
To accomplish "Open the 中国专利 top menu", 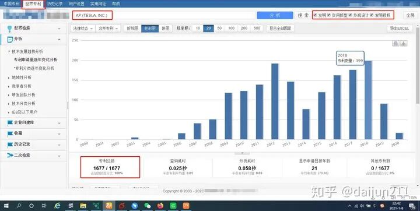I will [12, 3].
